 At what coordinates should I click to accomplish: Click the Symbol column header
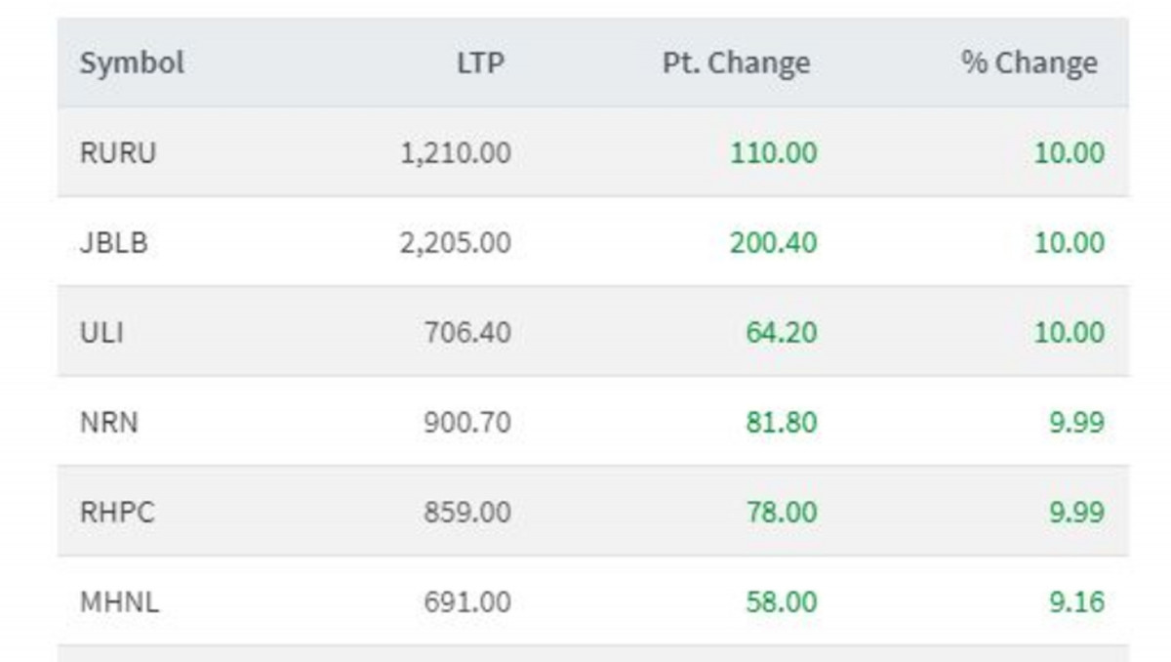132,63
